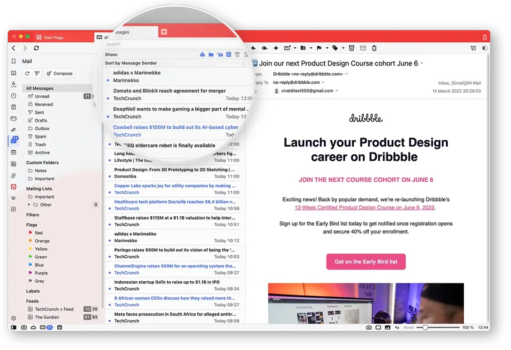Toggle mail folders view filter

click(211, 54)
